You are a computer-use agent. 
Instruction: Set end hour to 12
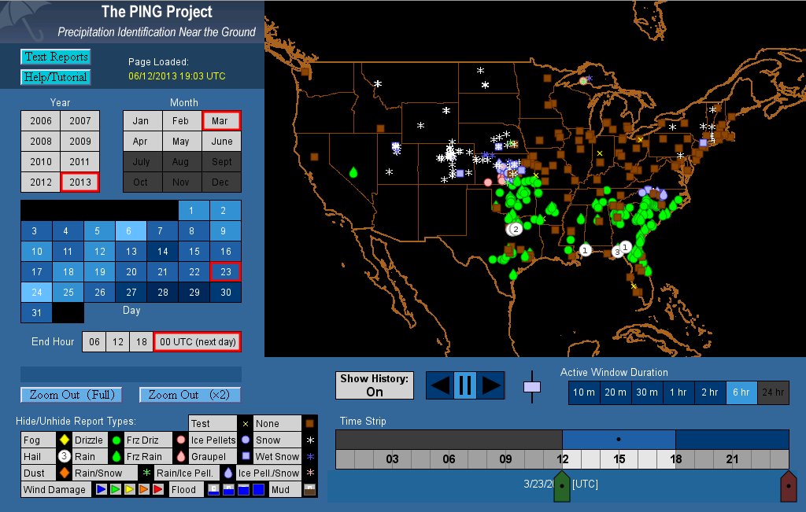pyautogui.click(x=117, y=342)
